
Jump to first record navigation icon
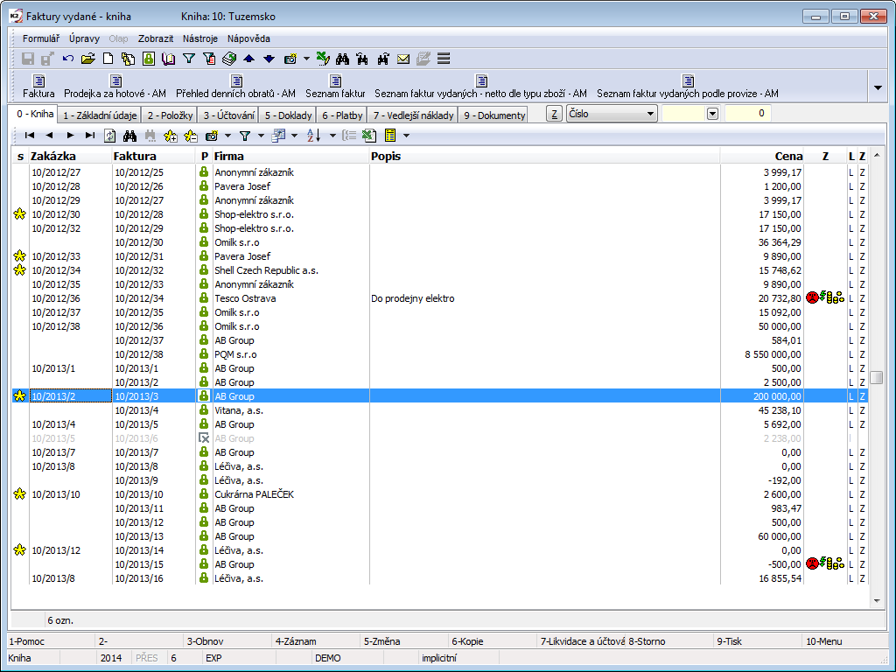(30, 136)
